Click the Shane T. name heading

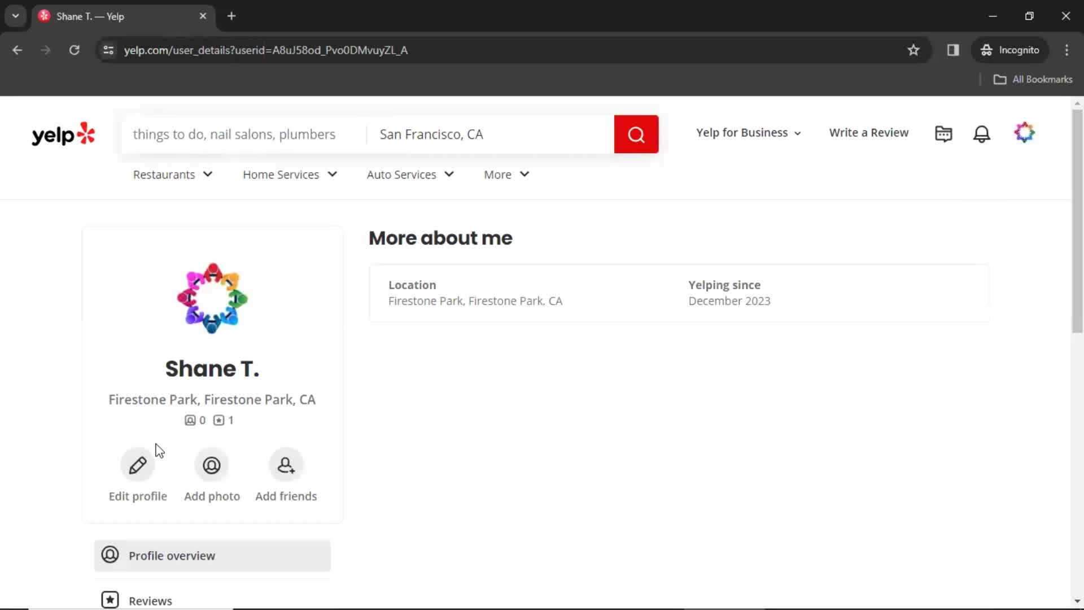tap(212, 369)
